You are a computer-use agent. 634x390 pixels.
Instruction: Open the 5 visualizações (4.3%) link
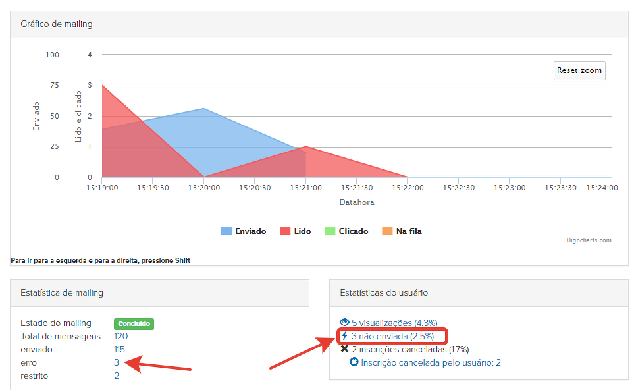[x=394, y=323]
